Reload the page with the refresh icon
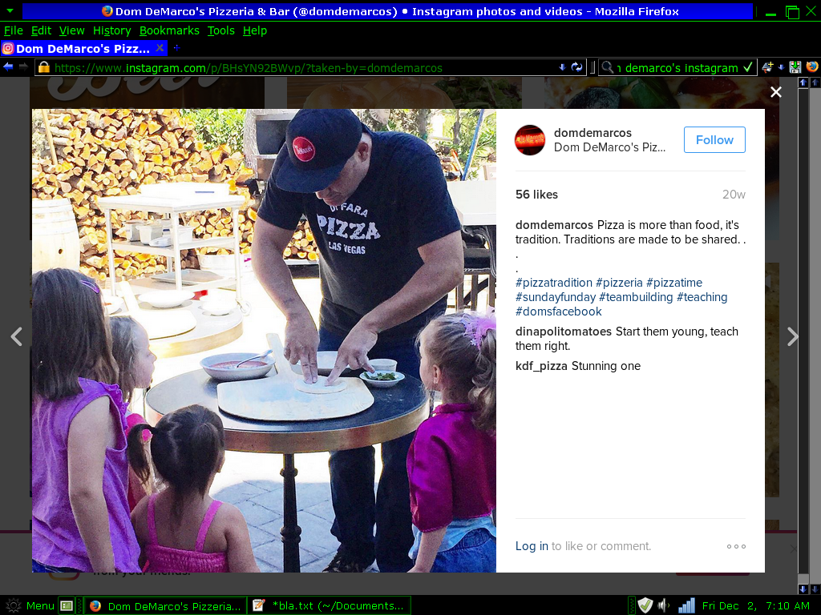821x615 pixels. click(576, 67)
